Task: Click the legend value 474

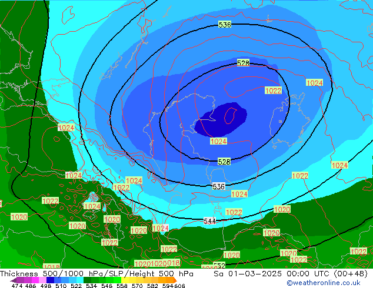Action: pos(17,286)
